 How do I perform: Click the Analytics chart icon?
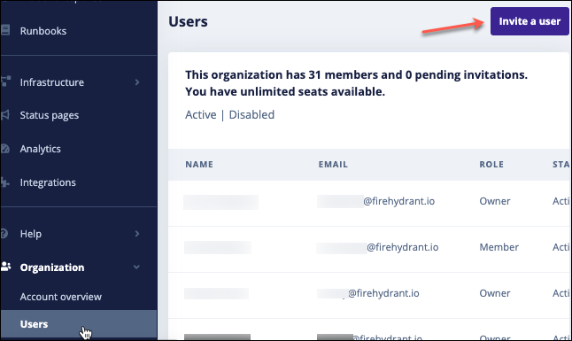coord(5,149)
